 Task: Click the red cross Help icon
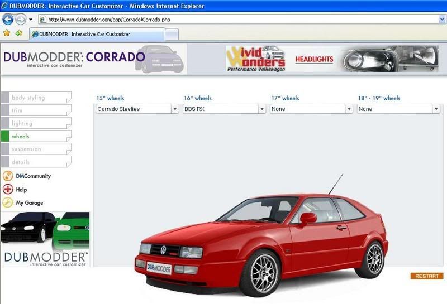[x=8, y=189]
